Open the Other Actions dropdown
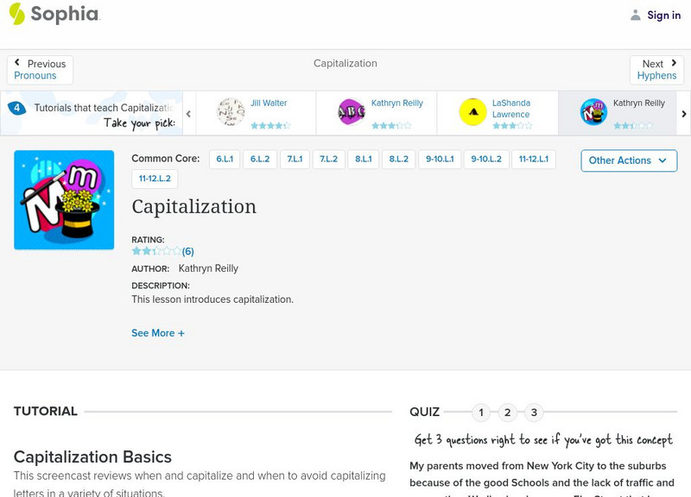 pos(629,160)
